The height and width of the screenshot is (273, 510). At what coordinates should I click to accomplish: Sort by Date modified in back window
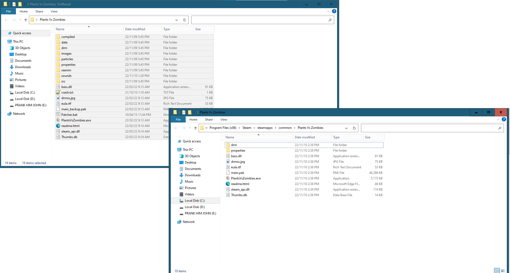pos(142,29)
